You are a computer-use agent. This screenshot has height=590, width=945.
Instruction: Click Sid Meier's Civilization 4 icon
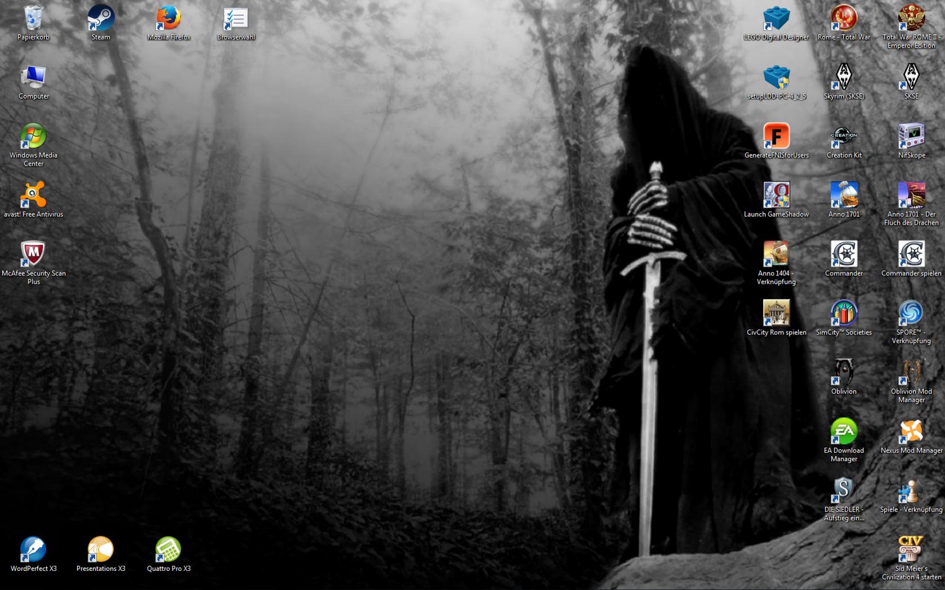click(x=911, y=550)
